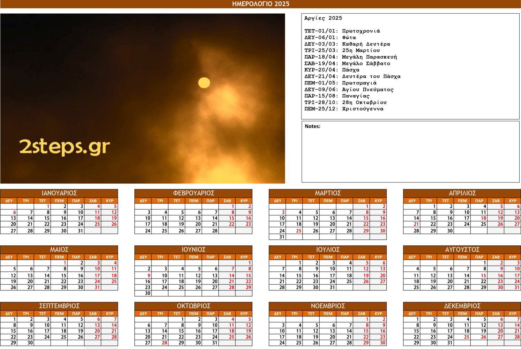This screenshot has height=349, width=521.
Task: Select the Δευτέρα του Πάσχα holiday line
Action: point(352,76)
